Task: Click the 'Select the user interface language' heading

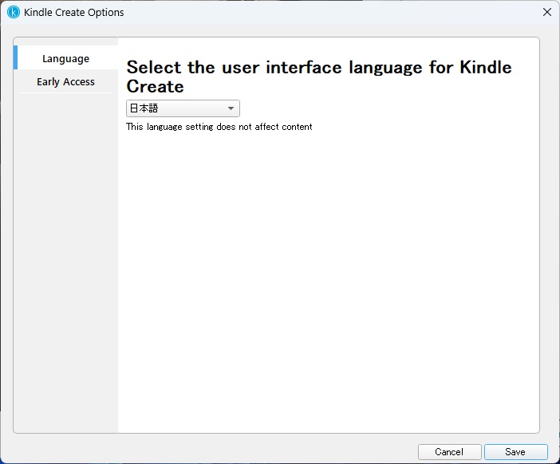Action: point(319,77)
